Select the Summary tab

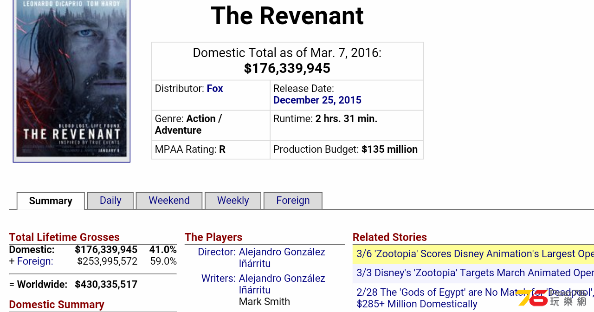pos(51,201)
